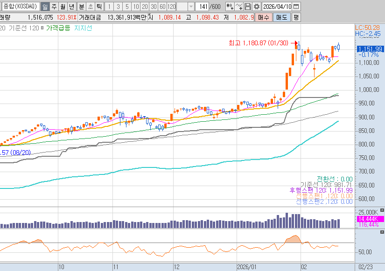Select the daily (일) chart period
The width and height of the screenshot is (385, 271).
(45, 7)
